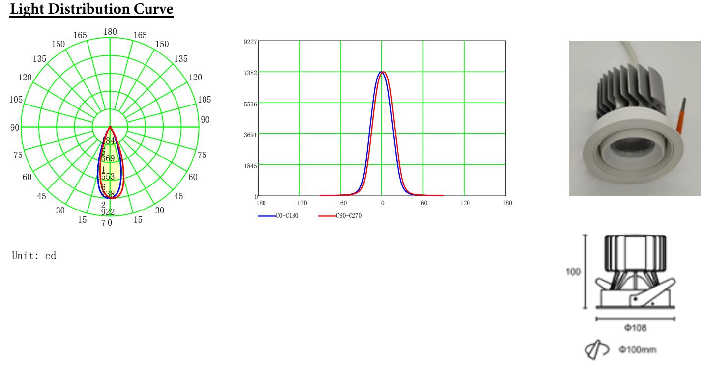The image size is (703, 367).
Task: Open the downlight product photo
Action: (x=634, y=118)
